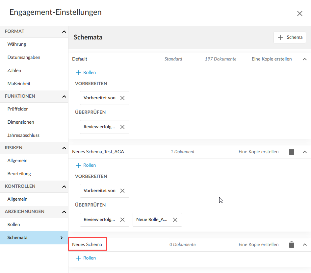
Task: Add Rollen to Neues Schema_Test_AGA
Action: [x=86, y=165]
